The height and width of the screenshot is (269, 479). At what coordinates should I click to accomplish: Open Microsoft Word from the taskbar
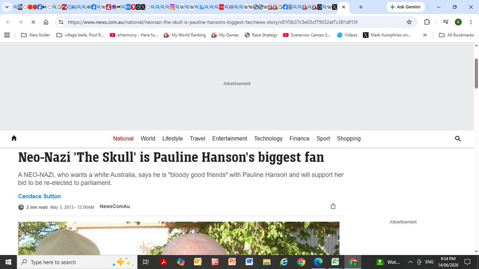250,262
